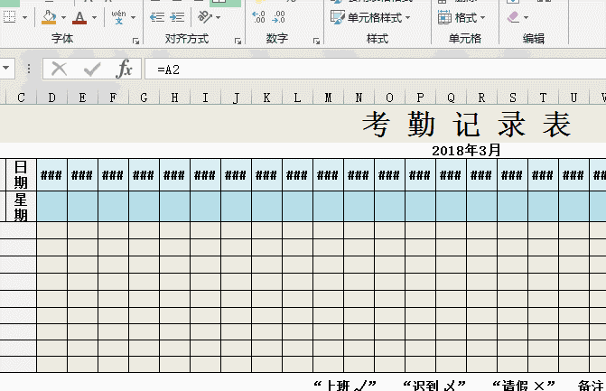Open the 字体 group dialog launcher

[x=135, y=41]
